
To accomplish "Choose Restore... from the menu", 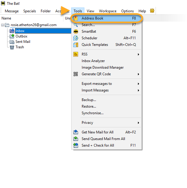I will 107,106.
